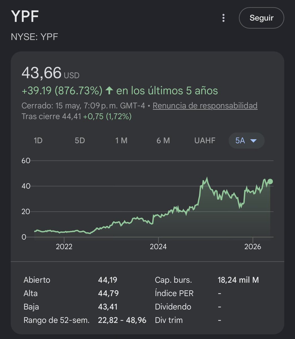This screenshot has height=339, width=295.
Task: Click the Cap. burs. value 18,24 mil M
Action: [238, 280]
